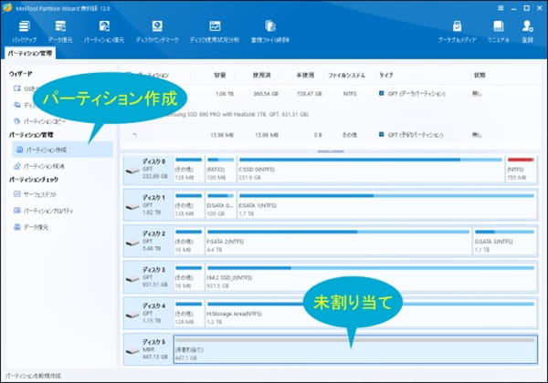Select the I:M.2 SSD_0(NTFS) partition on Disk 3
This screenshot has width=548, height=383.
pos(371,277)
